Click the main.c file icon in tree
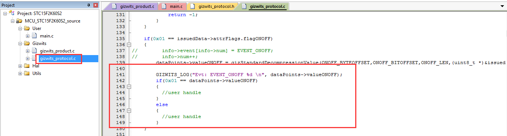Viewport: 507px width, 136px height. [x=34, y=36]
